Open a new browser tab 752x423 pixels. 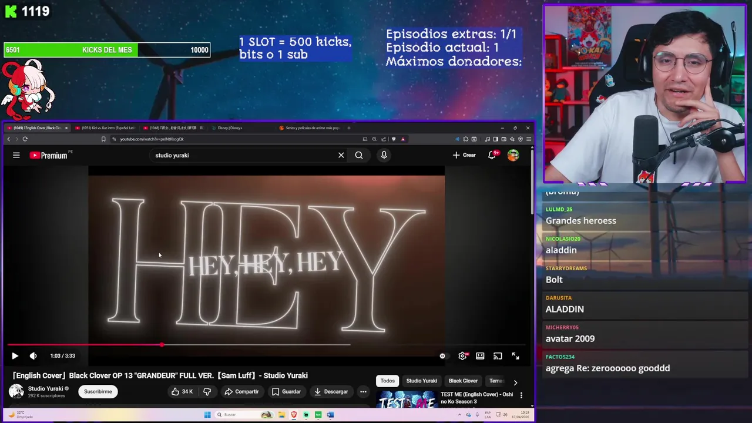pyautogui.click(x=348, y=127)
